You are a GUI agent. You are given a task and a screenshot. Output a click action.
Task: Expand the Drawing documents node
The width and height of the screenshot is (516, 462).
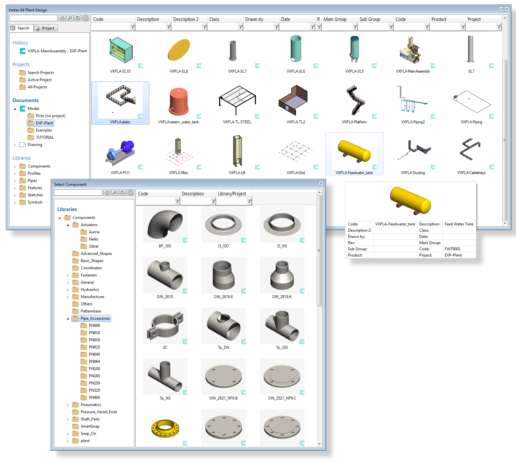[15, 145]
